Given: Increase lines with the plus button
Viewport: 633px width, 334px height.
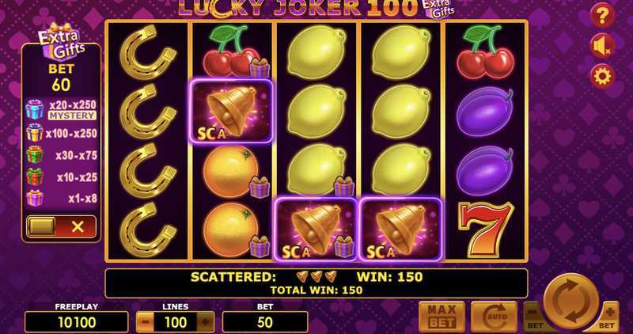Looking at the screenshot, I should 205,322.
